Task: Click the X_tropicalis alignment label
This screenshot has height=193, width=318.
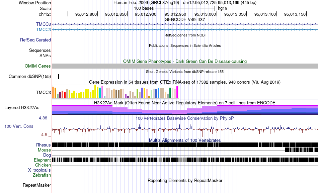Action: tap(39, 170)
